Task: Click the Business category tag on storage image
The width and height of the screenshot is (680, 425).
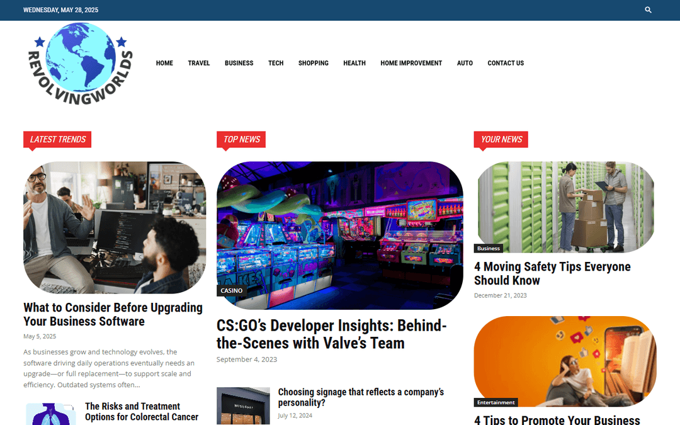Action: pos(489,249)
